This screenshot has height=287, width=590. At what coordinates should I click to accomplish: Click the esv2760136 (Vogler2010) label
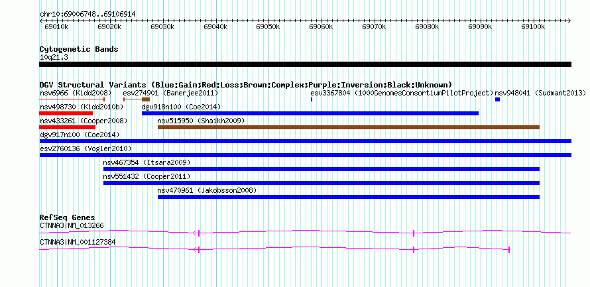point(86,149)
